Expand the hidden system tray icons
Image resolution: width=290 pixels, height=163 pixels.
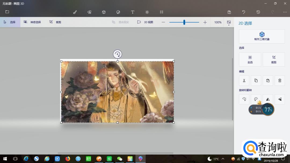click(x=223, y=159)
